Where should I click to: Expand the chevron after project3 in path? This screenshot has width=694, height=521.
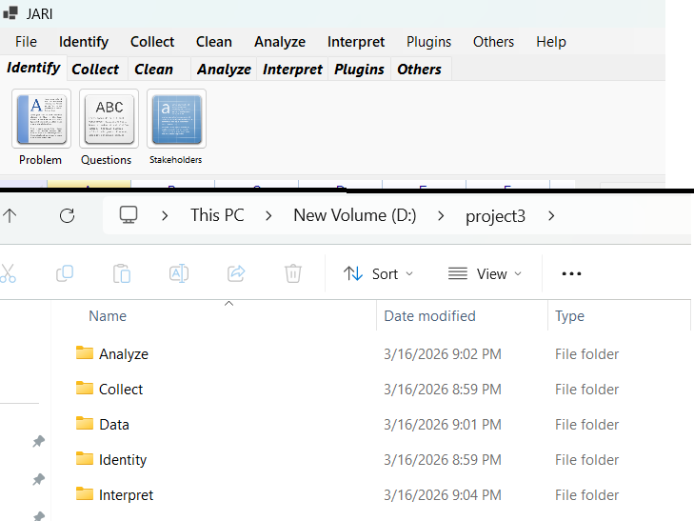click(550, 215)
